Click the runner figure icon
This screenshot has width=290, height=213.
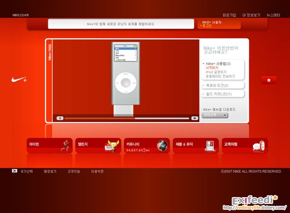65,146
